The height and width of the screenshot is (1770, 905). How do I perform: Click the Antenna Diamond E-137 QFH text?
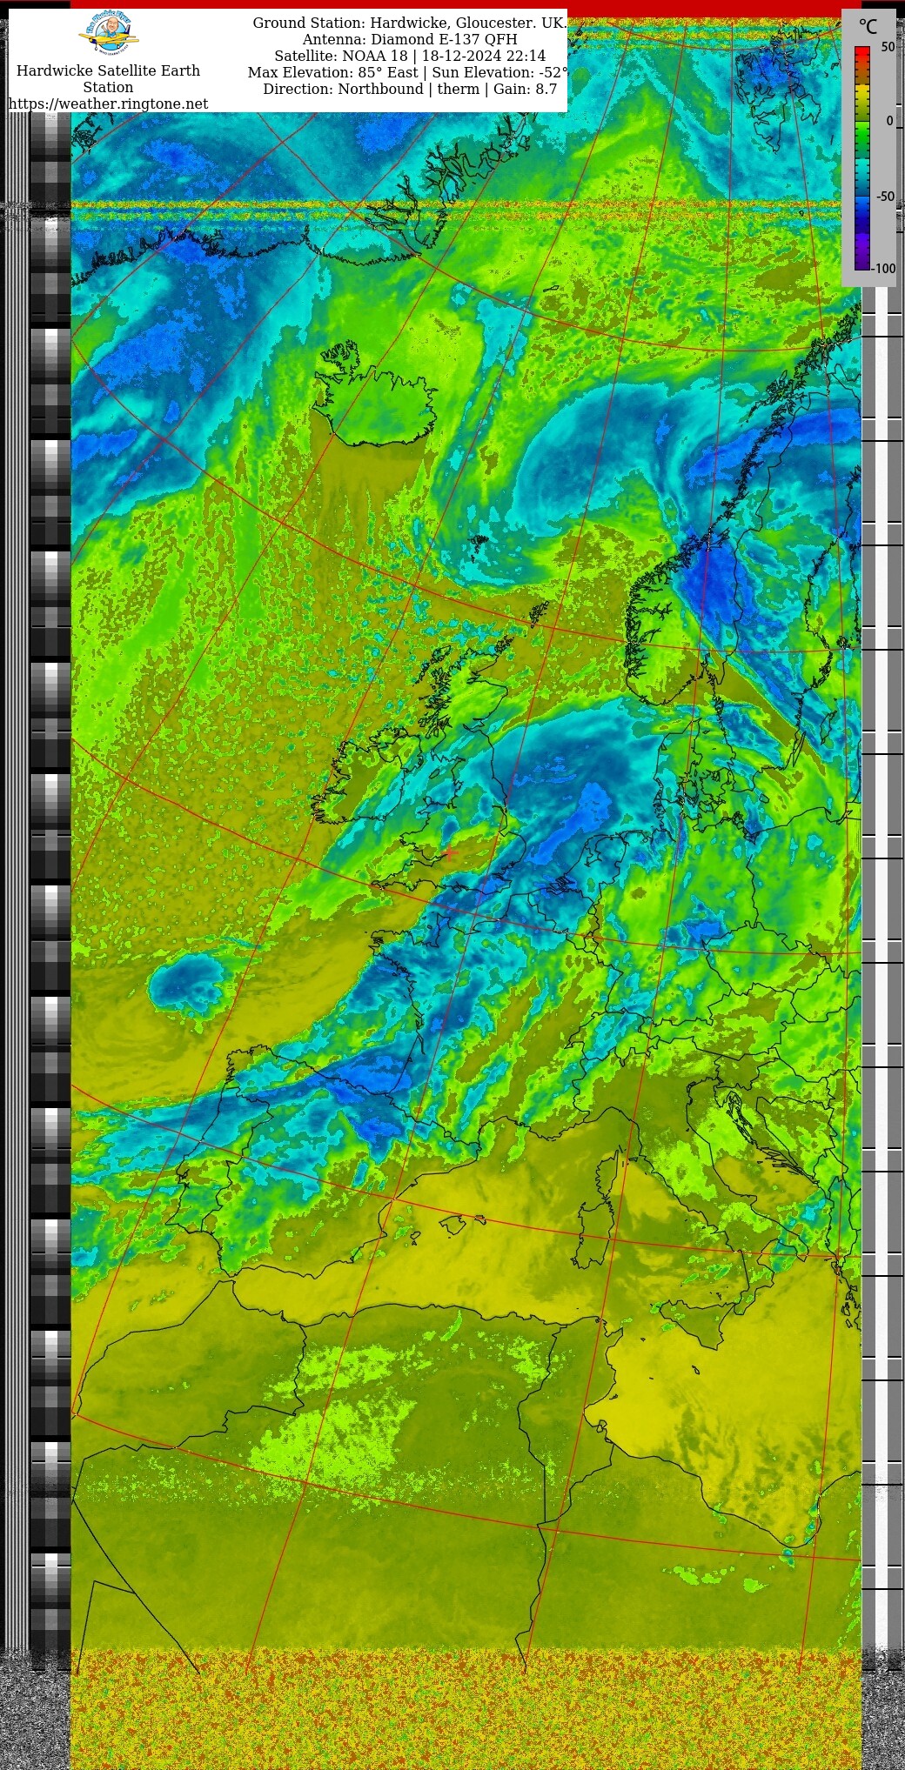409,39
